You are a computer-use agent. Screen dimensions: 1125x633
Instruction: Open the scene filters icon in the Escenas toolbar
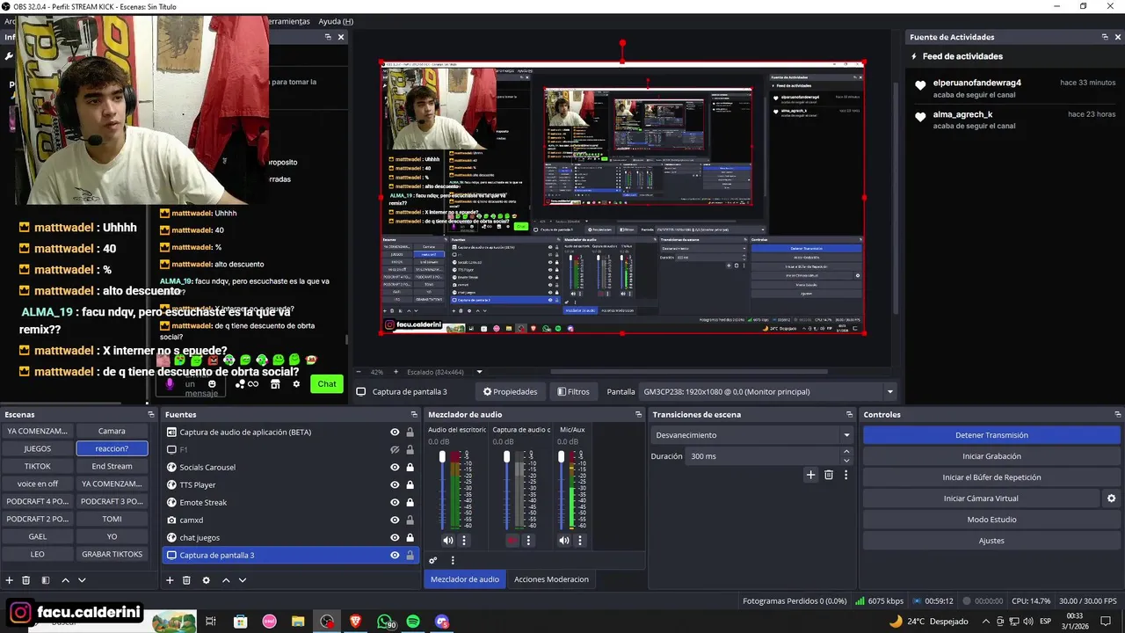46,580
